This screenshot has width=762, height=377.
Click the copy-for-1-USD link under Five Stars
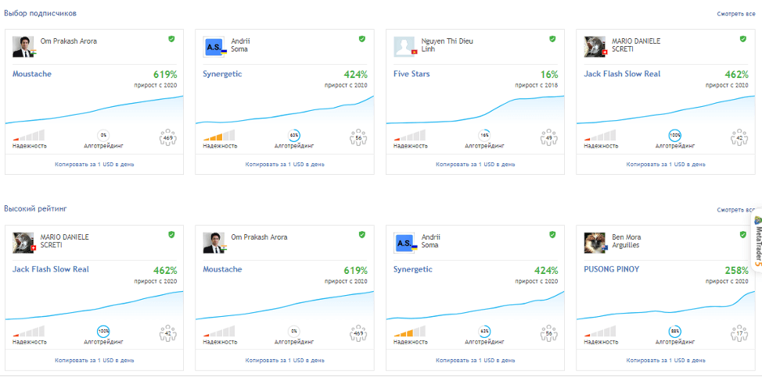(x=475, y=165)
